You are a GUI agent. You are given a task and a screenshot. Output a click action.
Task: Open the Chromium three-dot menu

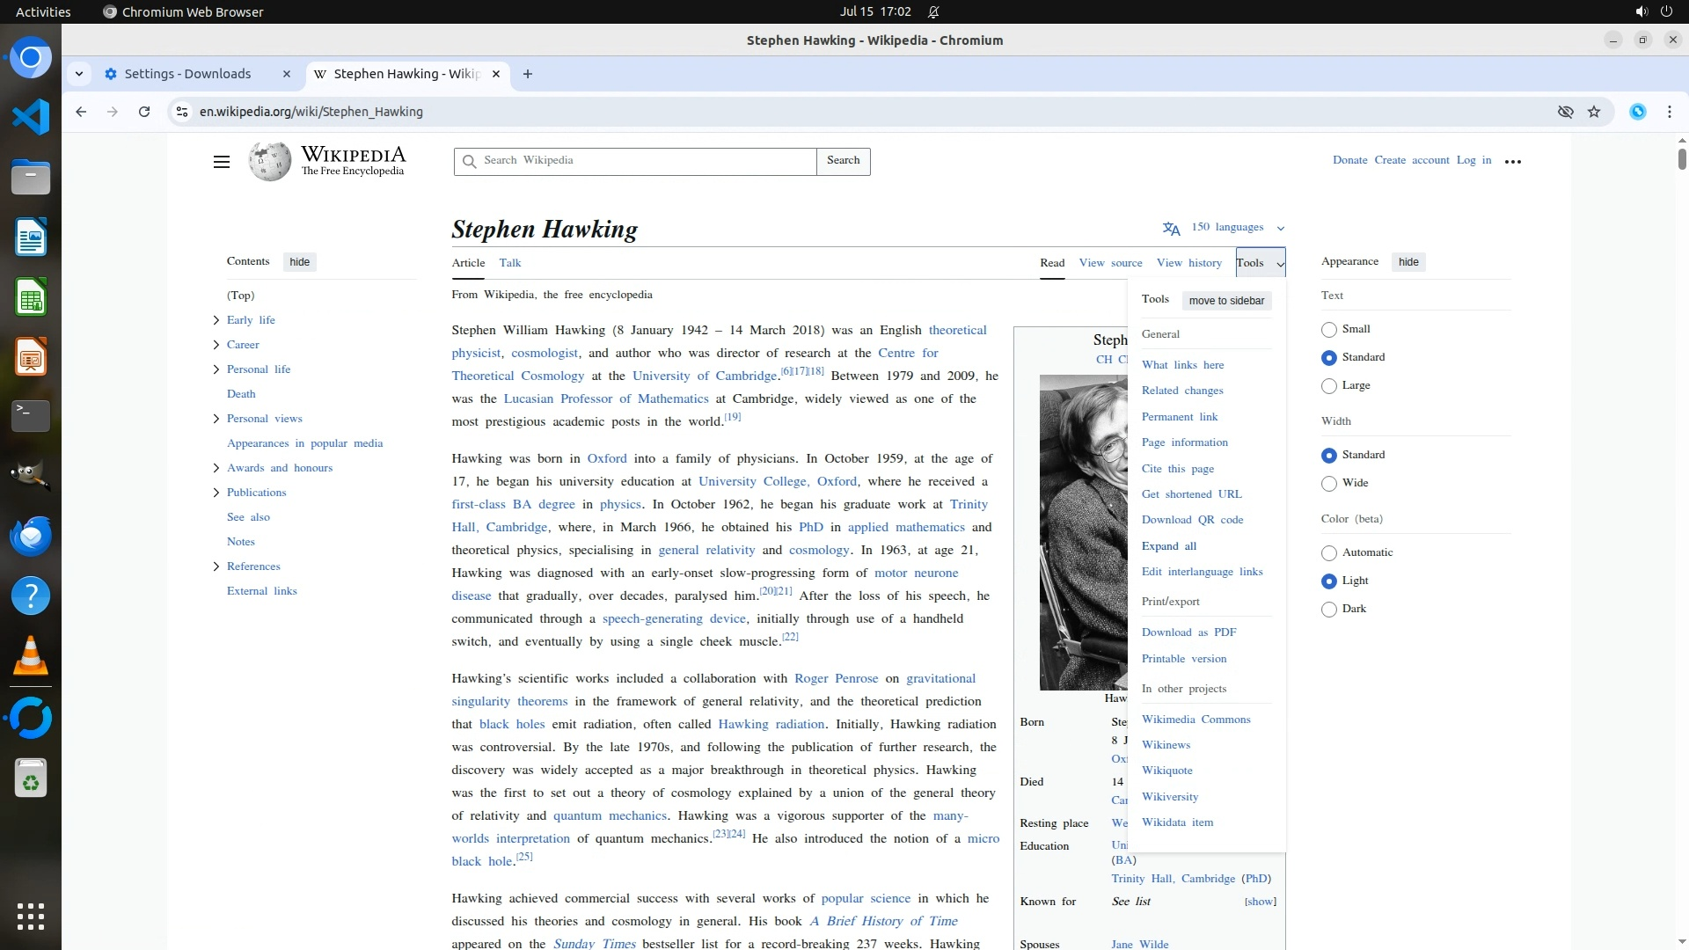tap(1669, 112)
